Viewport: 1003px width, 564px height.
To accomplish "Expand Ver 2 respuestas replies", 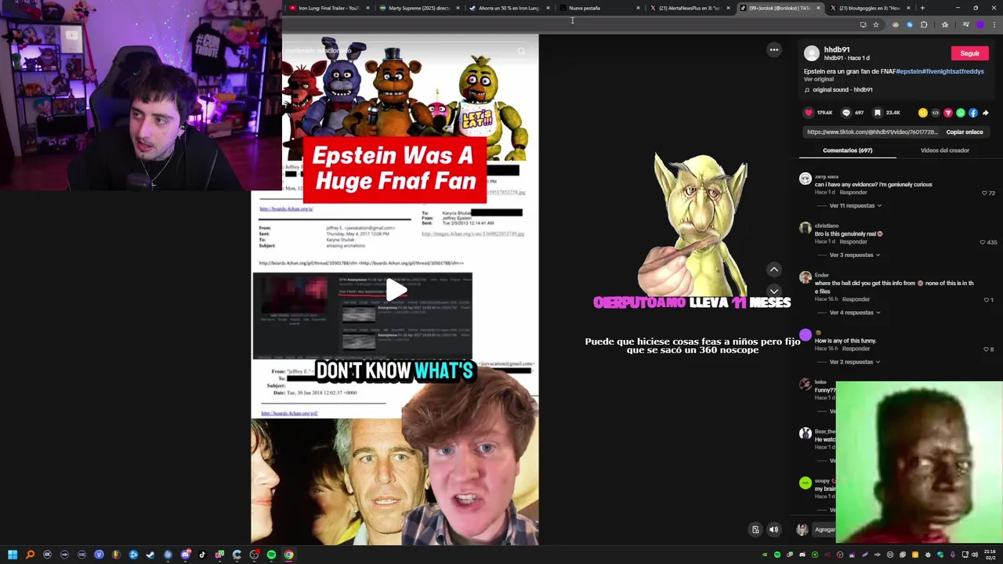I will (x=854, y=362).
